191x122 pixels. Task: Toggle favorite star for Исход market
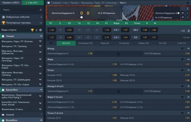point(182,48)
